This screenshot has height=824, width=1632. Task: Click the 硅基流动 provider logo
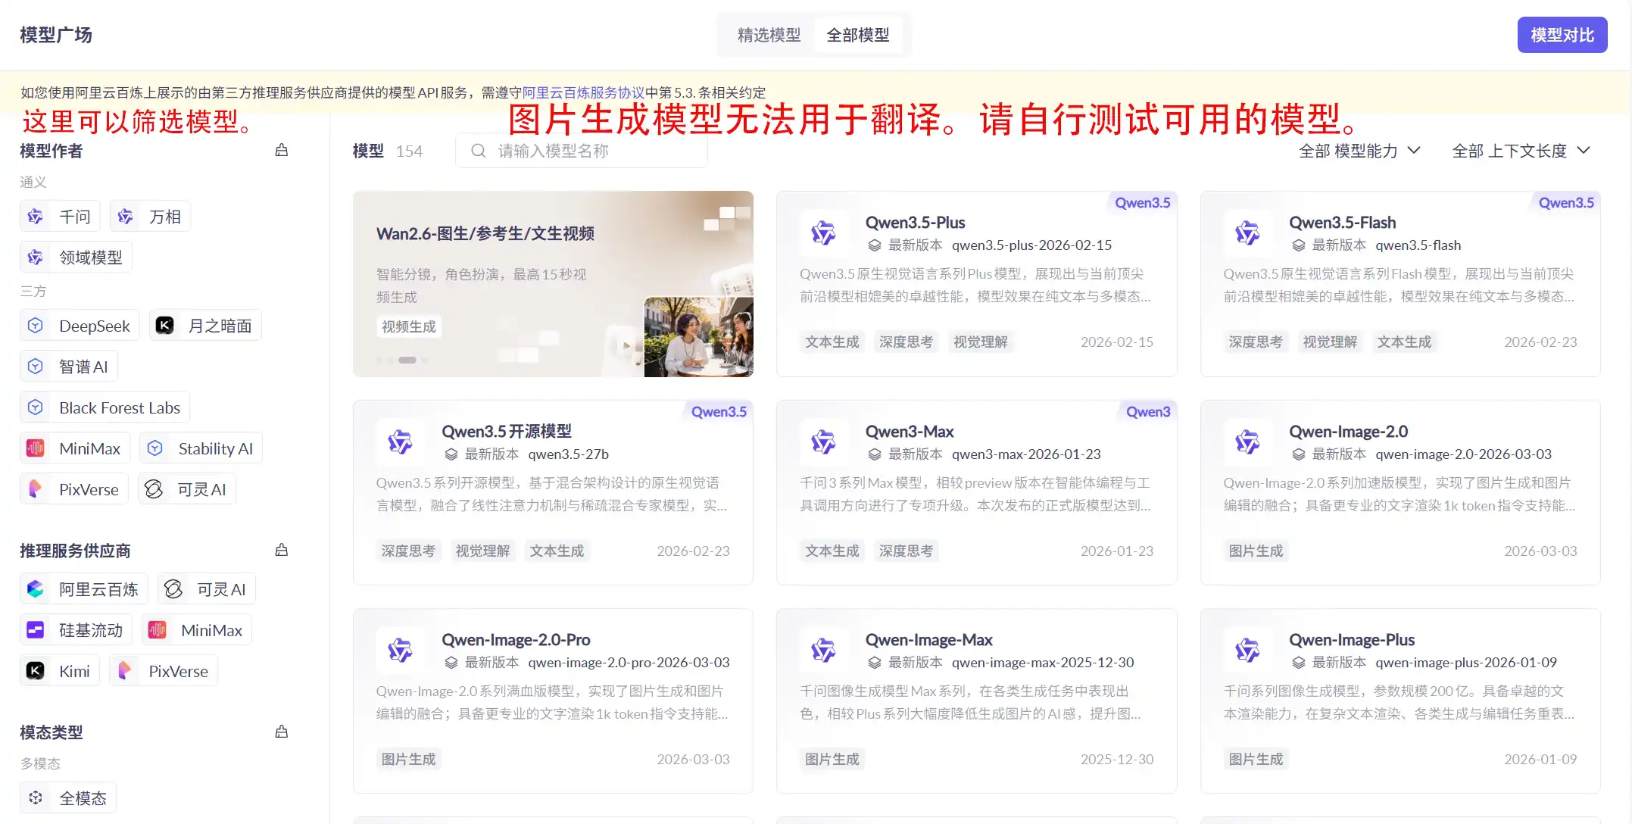click(x=36, y=630)
